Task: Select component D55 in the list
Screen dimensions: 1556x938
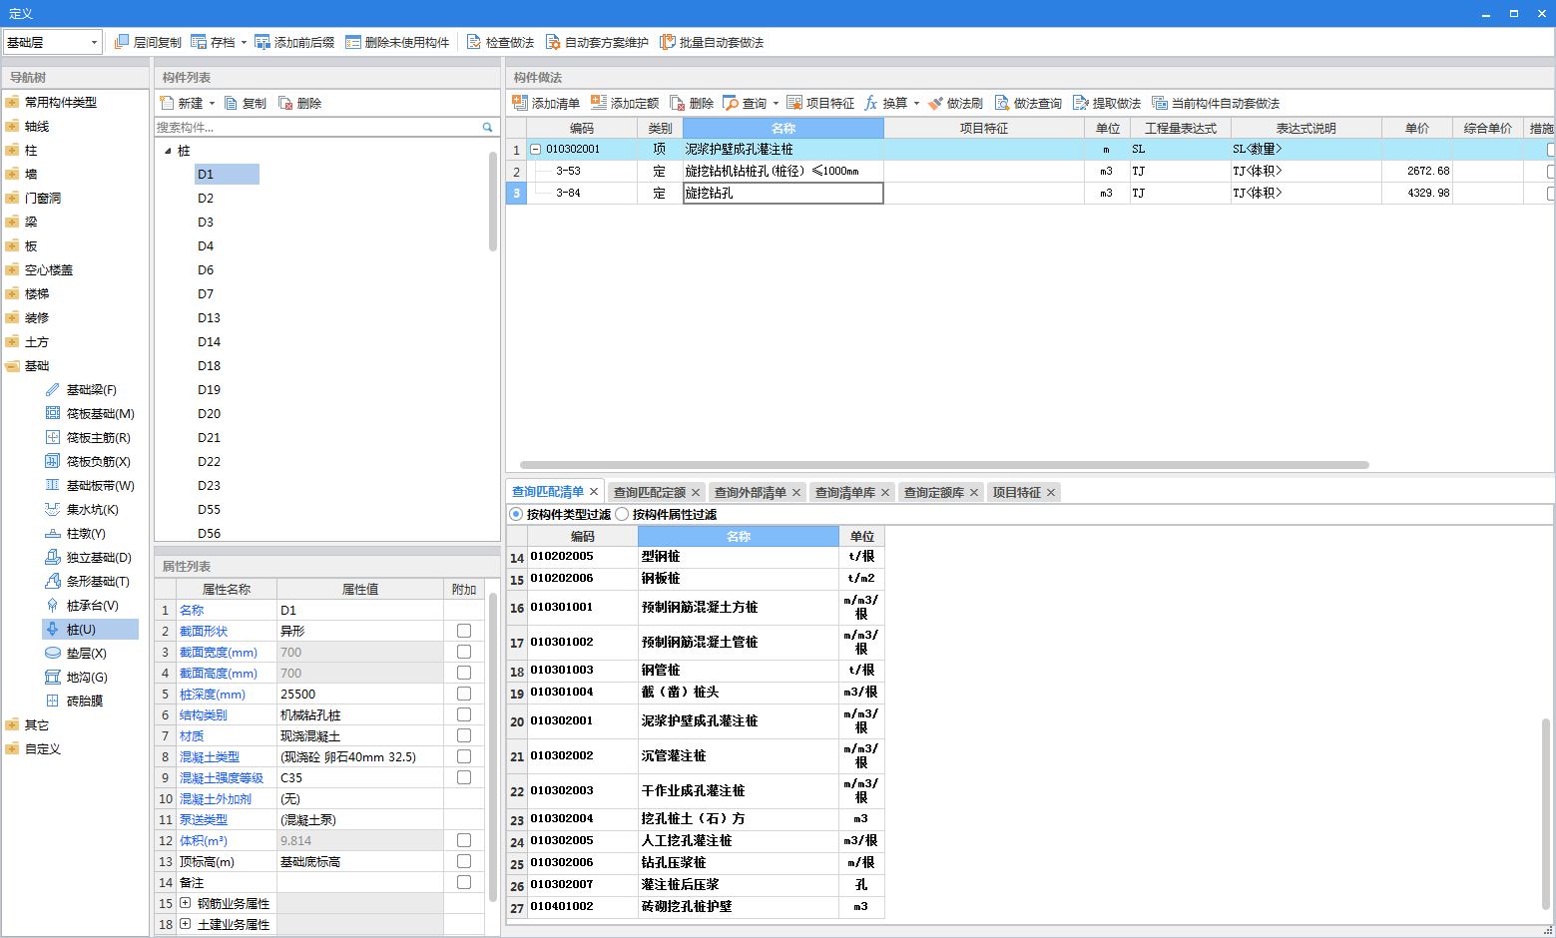Action: pos(209,510)
